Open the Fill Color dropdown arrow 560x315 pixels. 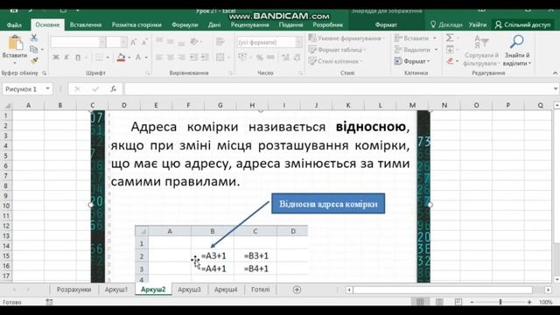pyautogui.click(x=129, y=58)
